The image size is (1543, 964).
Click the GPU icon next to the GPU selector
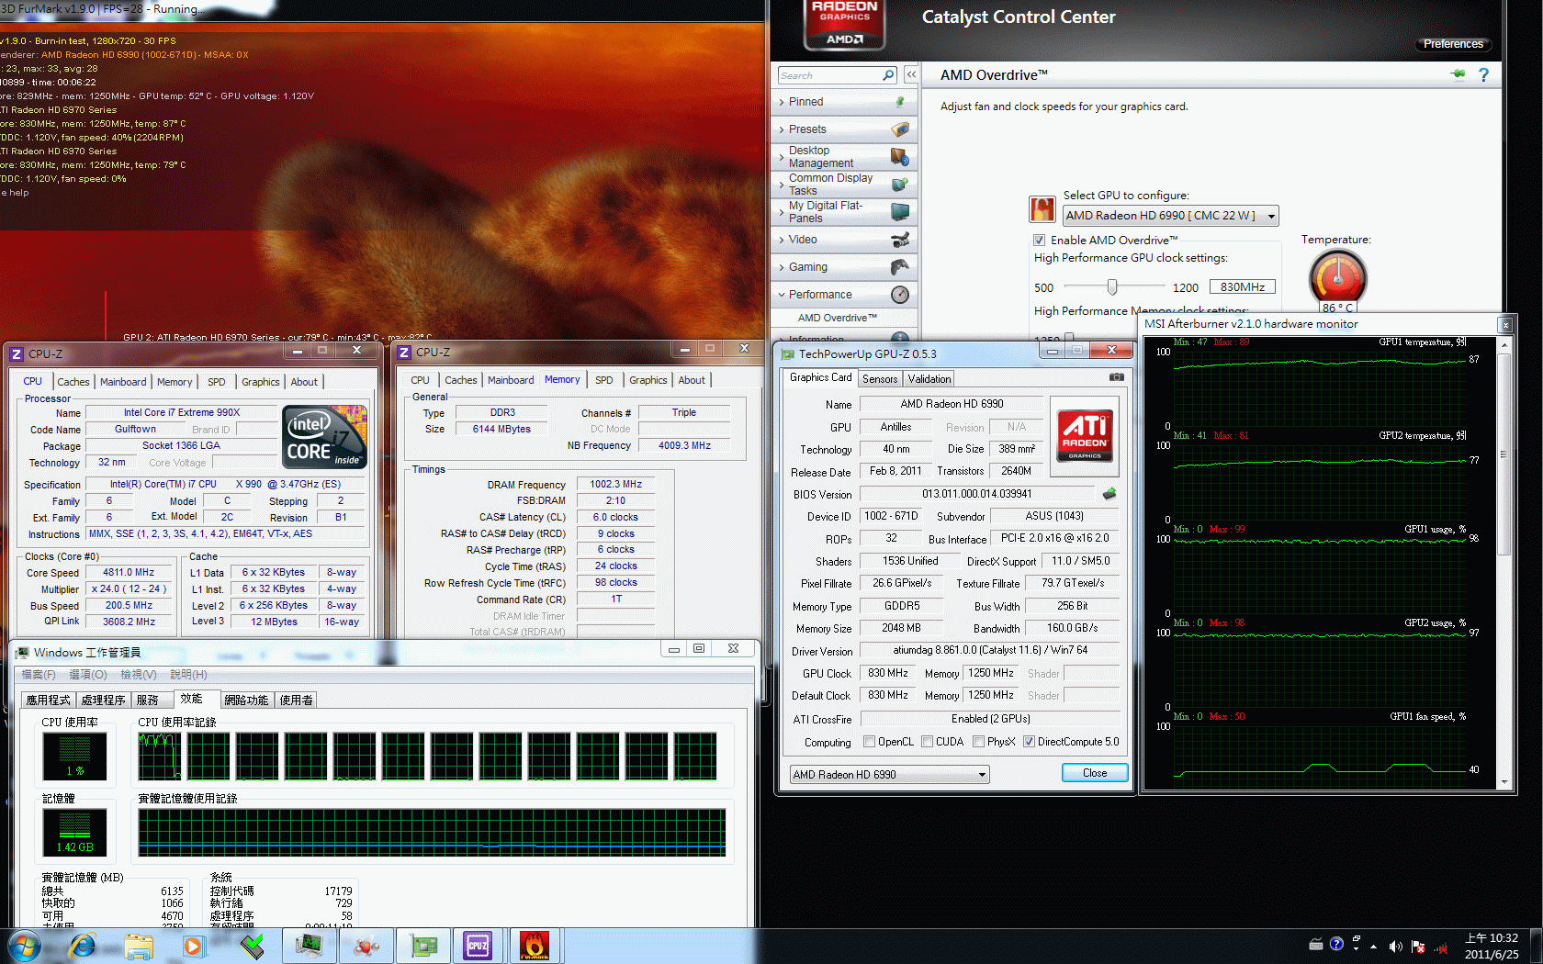tap(1042, 209)
